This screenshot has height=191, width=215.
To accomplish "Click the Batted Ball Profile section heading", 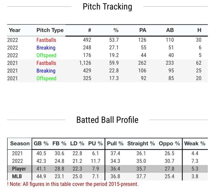I will click(107, 120).
